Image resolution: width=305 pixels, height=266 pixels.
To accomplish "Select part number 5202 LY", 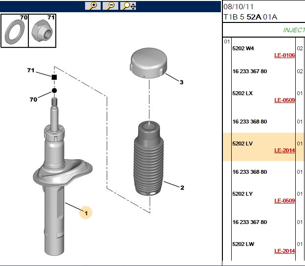I will pos(242,194).
